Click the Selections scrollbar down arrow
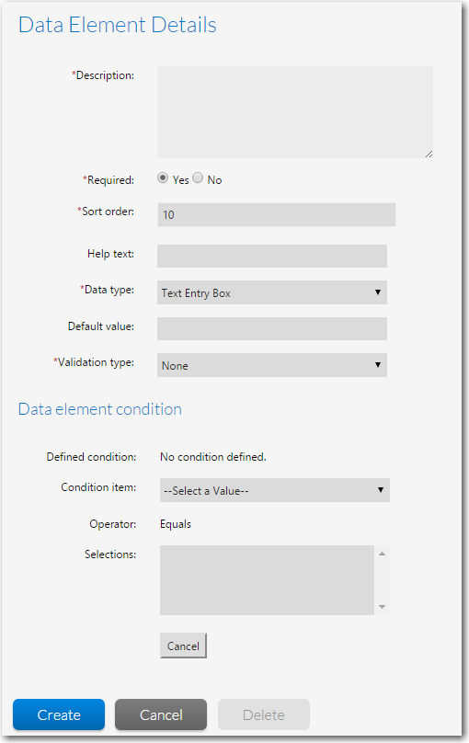The image size is (469, 743). coord(382,607)
